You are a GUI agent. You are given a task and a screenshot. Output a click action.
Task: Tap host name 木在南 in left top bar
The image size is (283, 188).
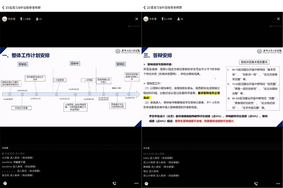point(12,19)
